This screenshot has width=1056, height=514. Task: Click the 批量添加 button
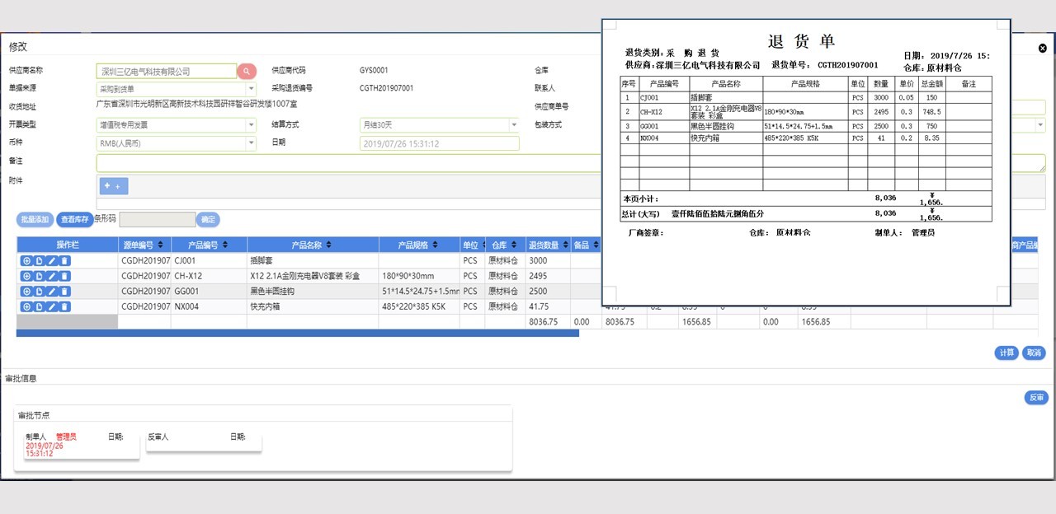pyautogui.click(x=35, y=220)
